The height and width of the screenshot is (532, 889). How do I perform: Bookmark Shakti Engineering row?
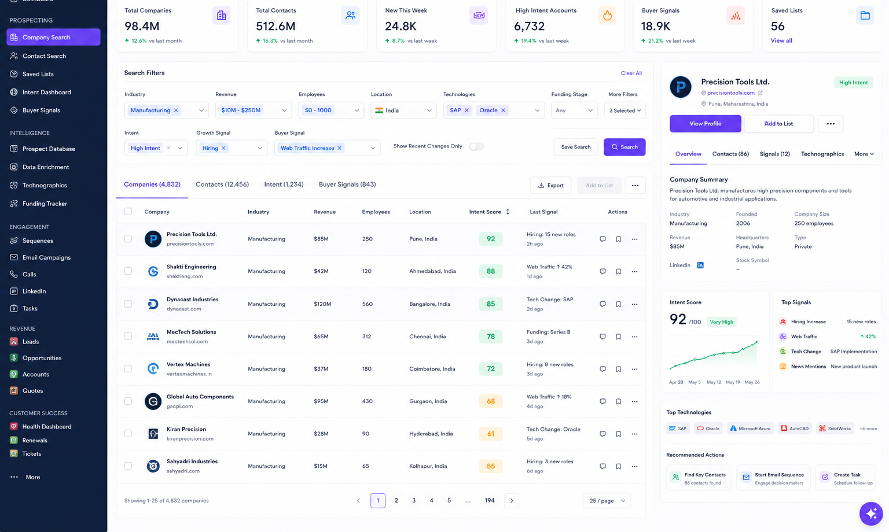click(618, 271)
